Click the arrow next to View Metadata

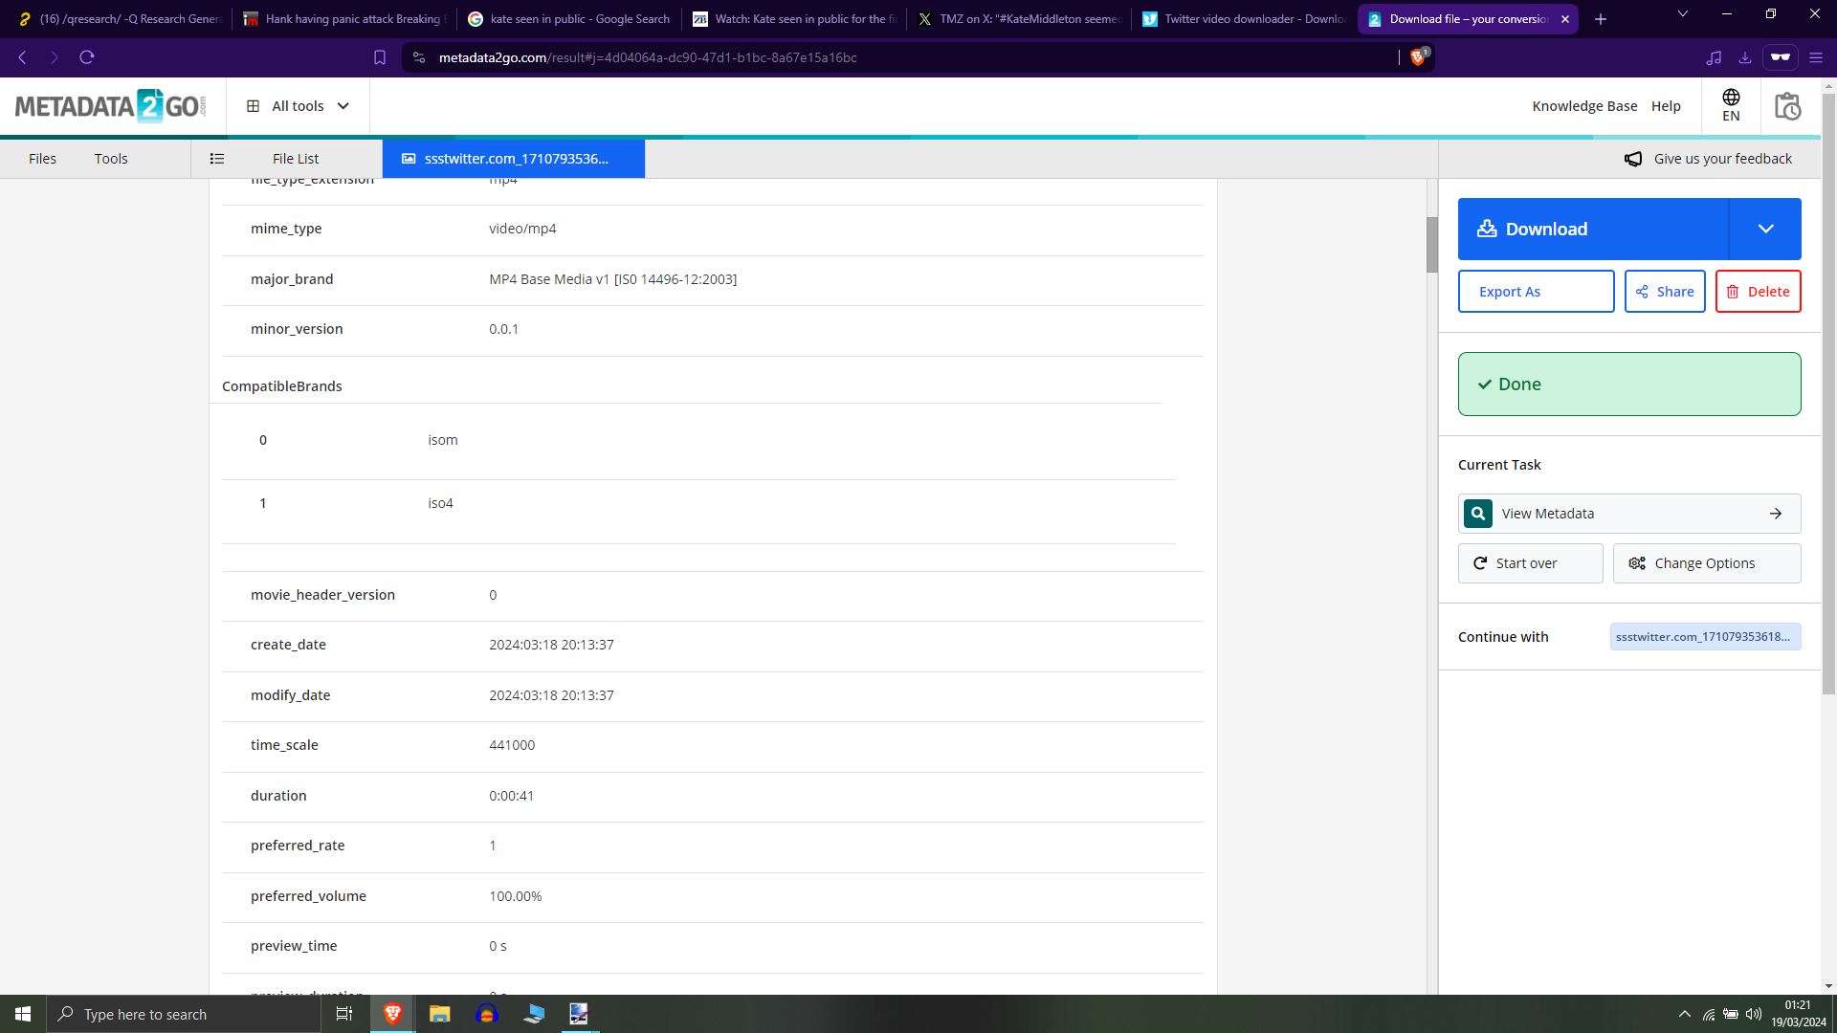[1776, 514]
